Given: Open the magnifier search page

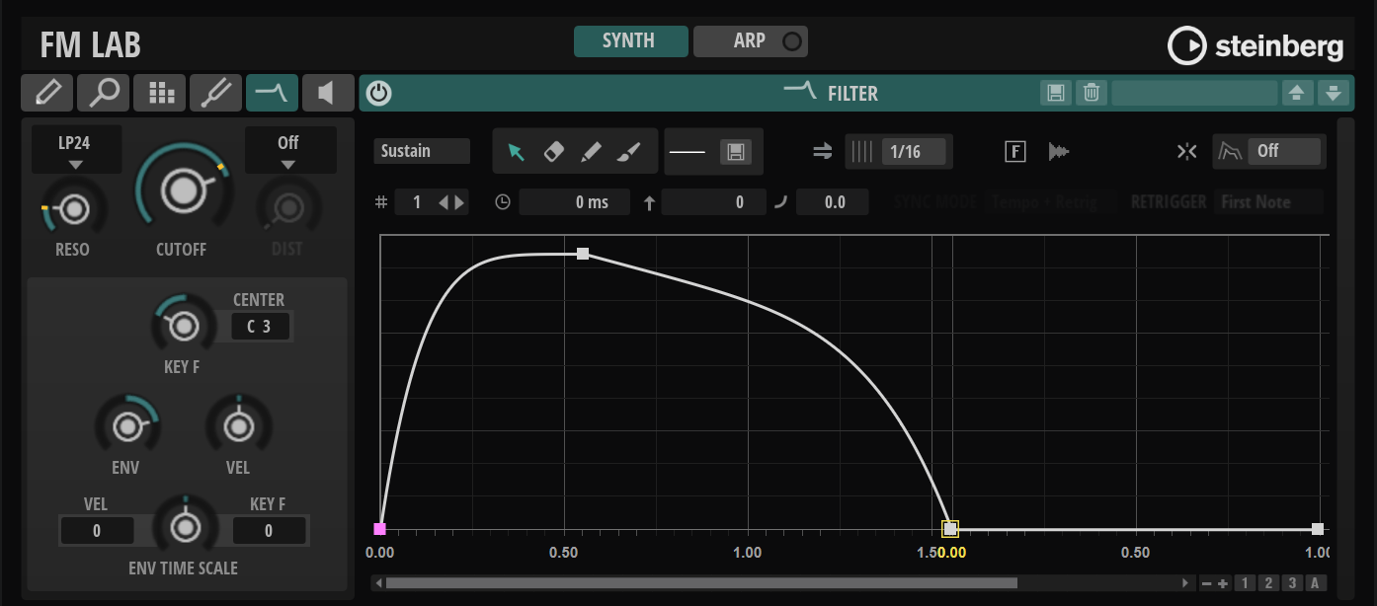Looking at the screenshot, I should click(x=103, y=93).
